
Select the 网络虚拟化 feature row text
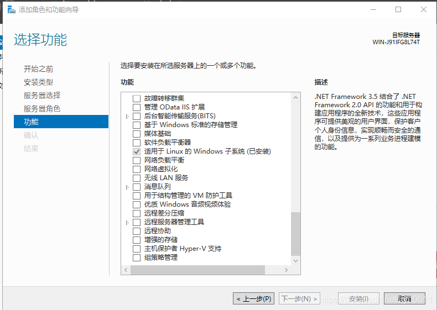[161, 169]
